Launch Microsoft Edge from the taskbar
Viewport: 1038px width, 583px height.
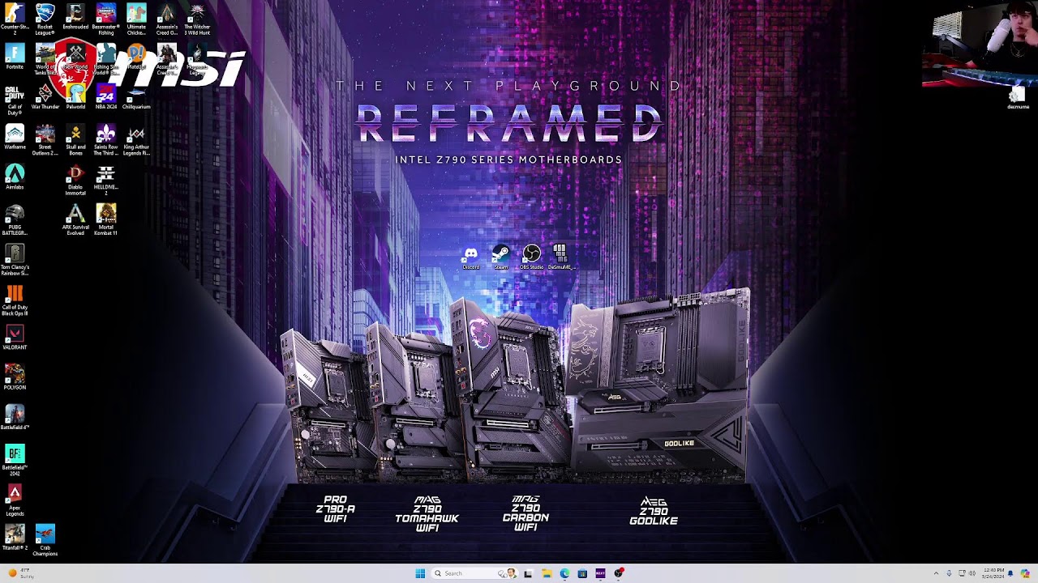coord(564,573)
